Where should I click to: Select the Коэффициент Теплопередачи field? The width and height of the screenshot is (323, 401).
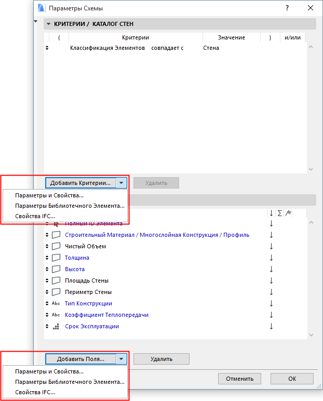coord(106,315)
